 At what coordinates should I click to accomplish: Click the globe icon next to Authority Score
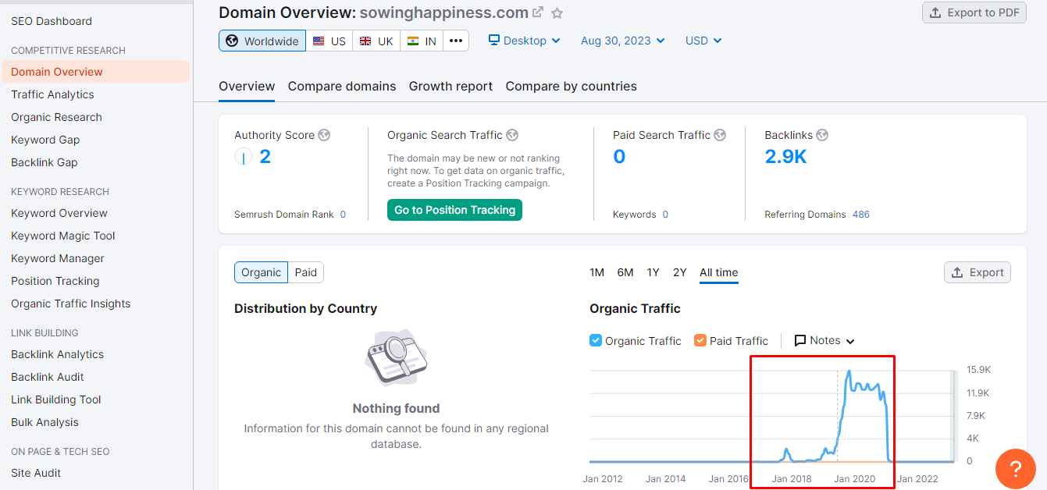point(324,135)
